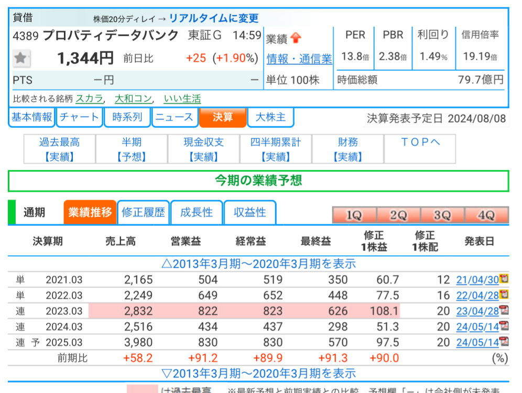Viewport: 522px width, 393px height.
Task: Open PDF icon beside 22/04/28 date
Action: 504,294
